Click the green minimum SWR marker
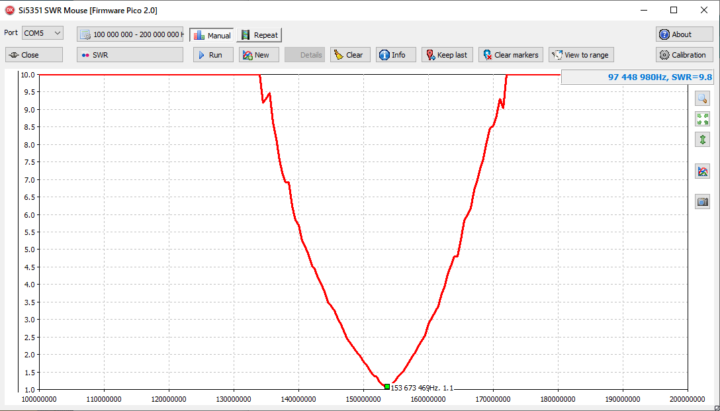 (x=387, y=387)
